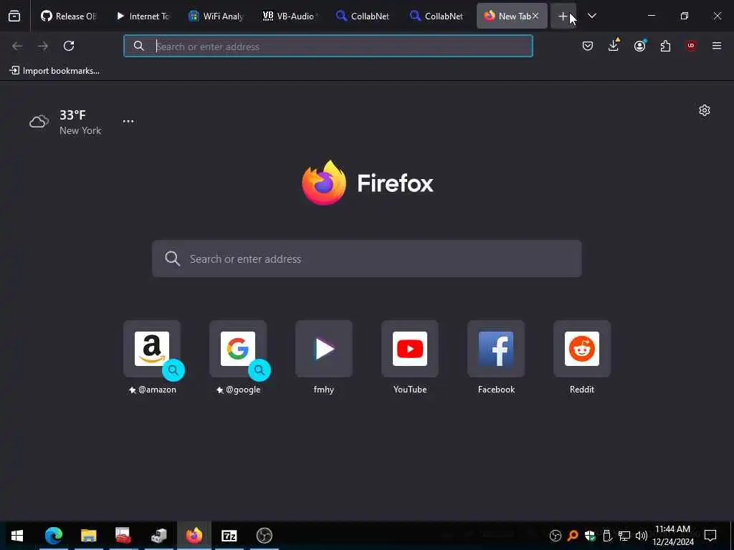Screen dimensions: 734x550
Task: Open the 7-Zip app on taskbar
Action: click(229, 536)
